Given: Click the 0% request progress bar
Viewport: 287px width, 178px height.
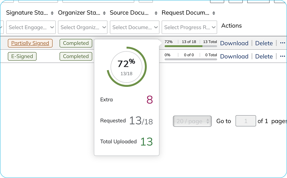Looking at the screenshot, I should (191, 59).
